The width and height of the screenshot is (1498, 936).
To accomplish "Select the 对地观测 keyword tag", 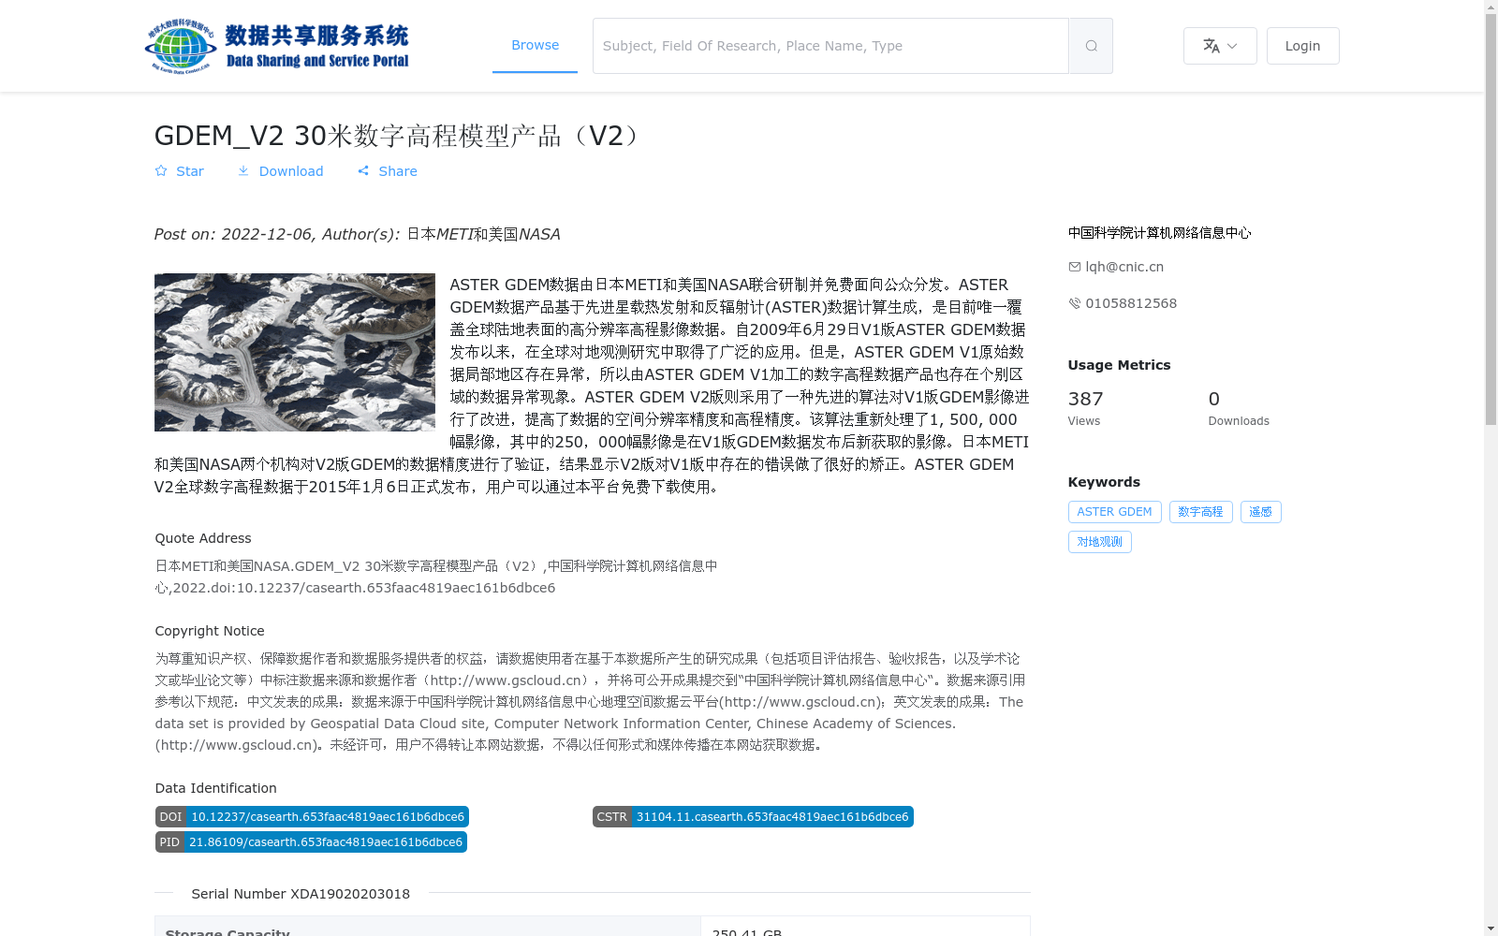I will (1099, 542).
